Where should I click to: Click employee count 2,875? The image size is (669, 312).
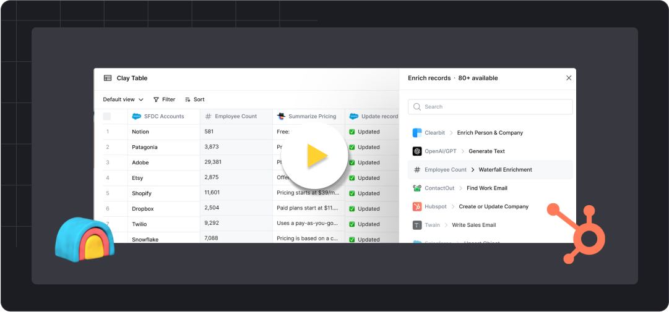tap(236, 178)
